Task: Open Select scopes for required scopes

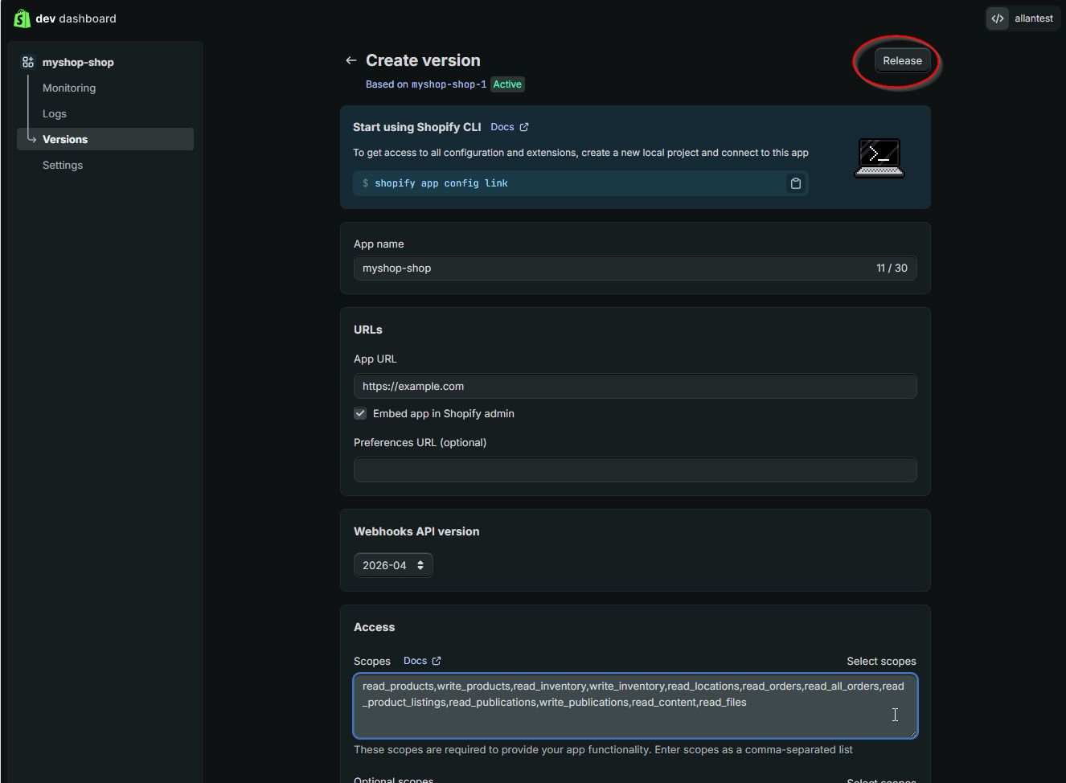Action: (x=881, y=661)
